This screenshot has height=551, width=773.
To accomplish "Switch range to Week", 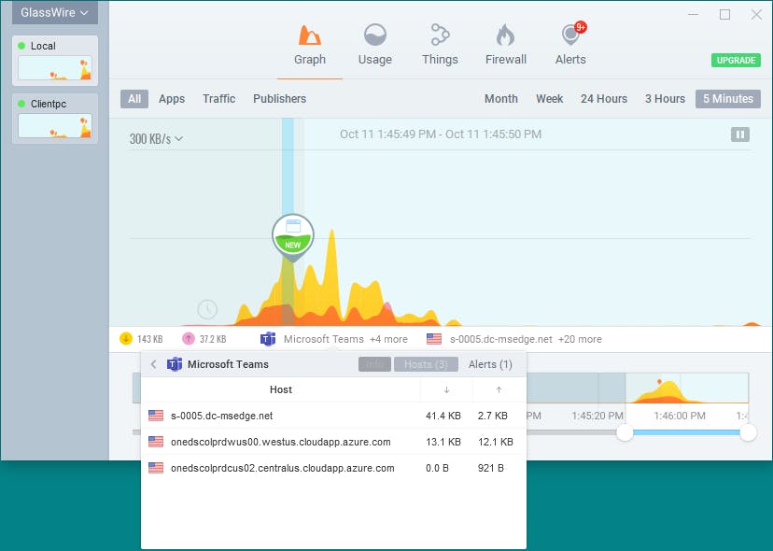I will point(549,99).
